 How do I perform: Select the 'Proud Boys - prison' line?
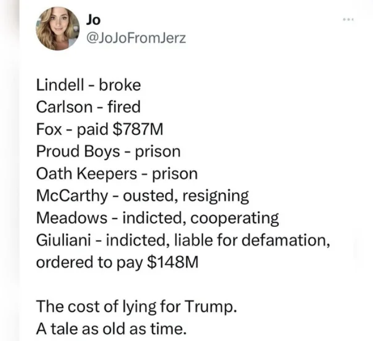pyautogui.click(x=108, y=152)
